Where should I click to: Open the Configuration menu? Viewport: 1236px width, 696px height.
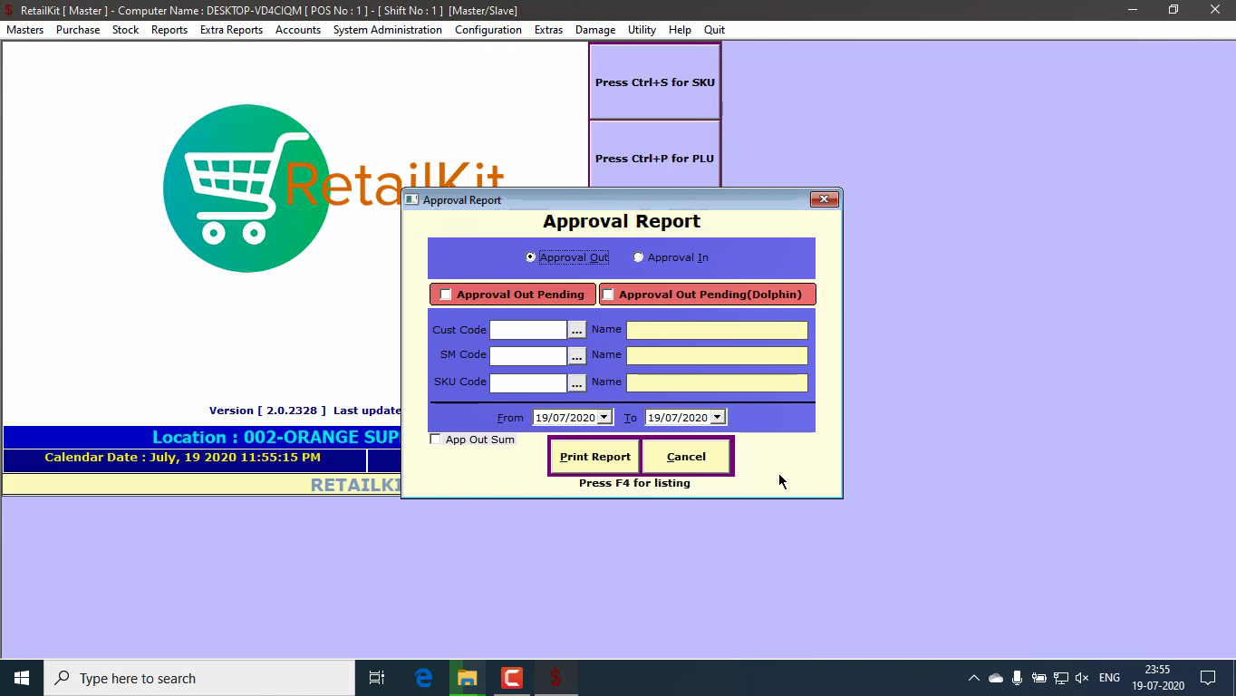coord(488,30)
